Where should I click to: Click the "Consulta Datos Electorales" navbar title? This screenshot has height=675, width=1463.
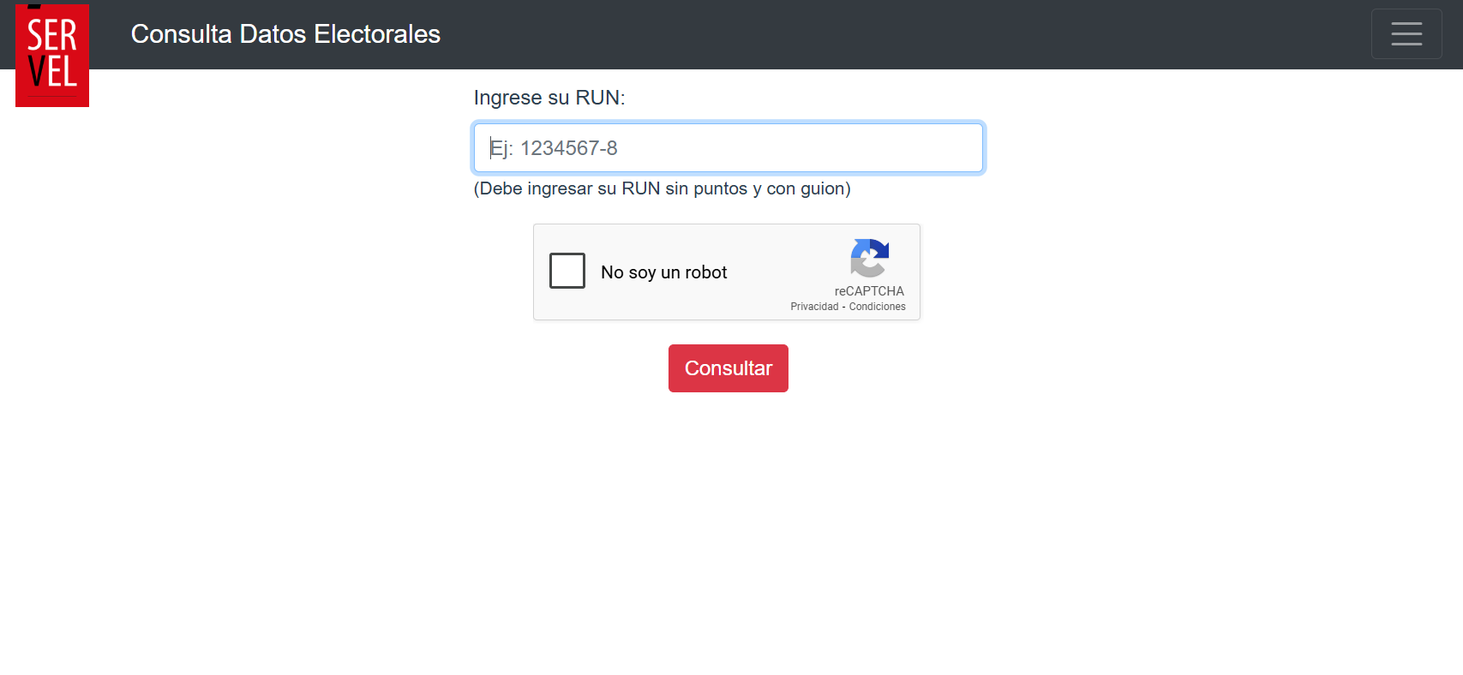[285, 34]
